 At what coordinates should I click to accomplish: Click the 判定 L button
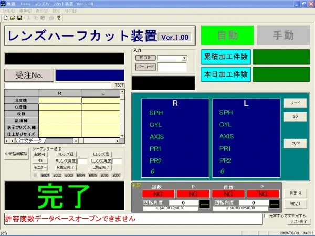[x=295, y=203]
